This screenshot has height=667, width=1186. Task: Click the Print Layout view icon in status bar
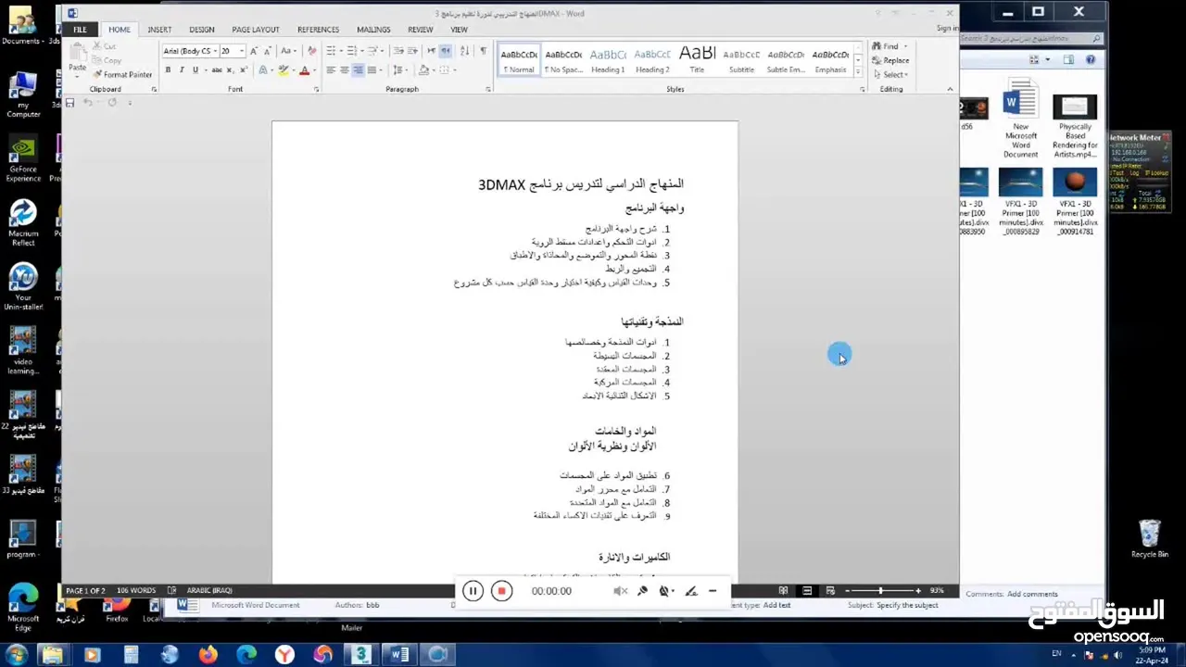coord(807,590)
